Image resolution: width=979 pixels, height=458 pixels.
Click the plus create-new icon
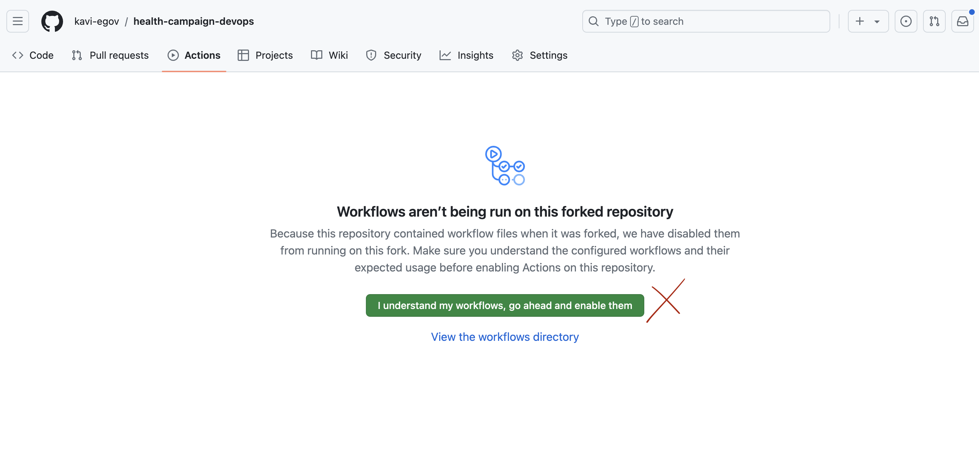click(860, 21)
